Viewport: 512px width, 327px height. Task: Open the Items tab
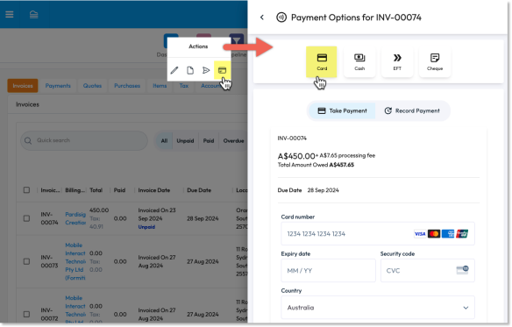[160, 86]
